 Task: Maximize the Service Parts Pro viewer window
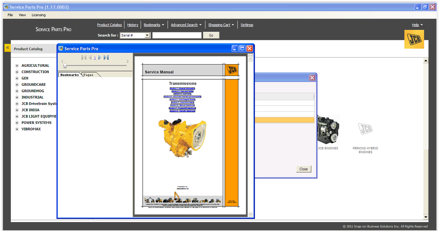click(242, 48)
